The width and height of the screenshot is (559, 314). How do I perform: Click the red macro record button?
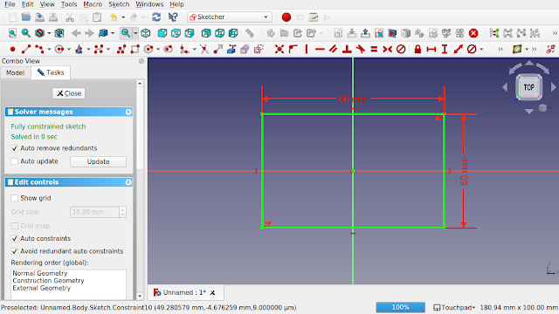[286, 17]
